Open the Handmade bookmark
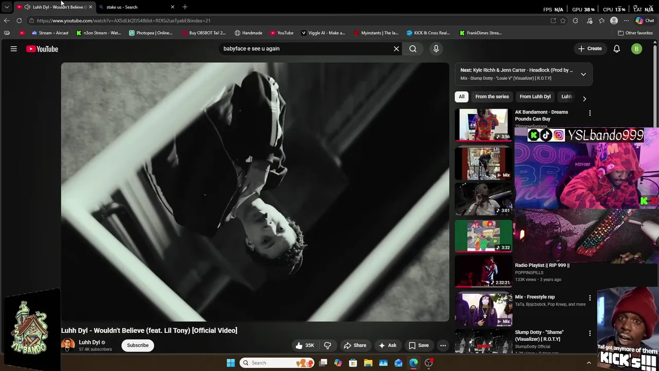Screen dimensions: 659x371 point(248,33)
